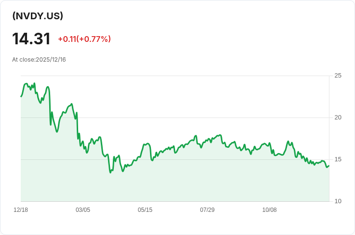Screen dimensions: 355x235
Task: Click the 03/05 date label
Action: click(x=83, y=210)
